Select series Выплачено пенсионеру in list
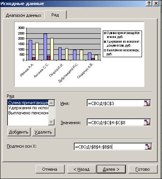 coord(28,113)
